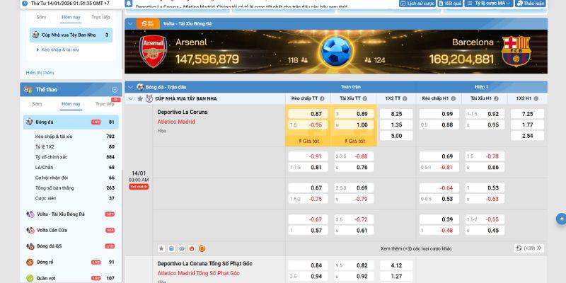Open Thảo luận discussion

(531, 4)
